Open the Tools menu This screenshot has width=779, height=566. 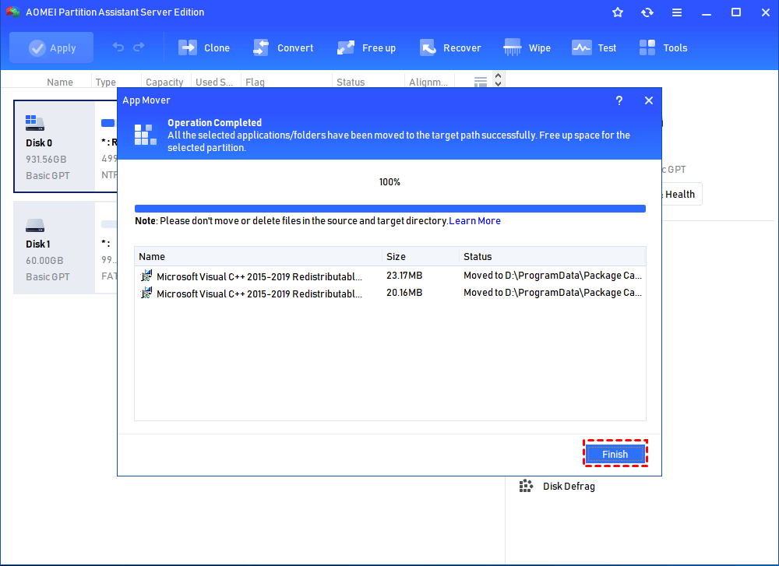pos(663,47)
